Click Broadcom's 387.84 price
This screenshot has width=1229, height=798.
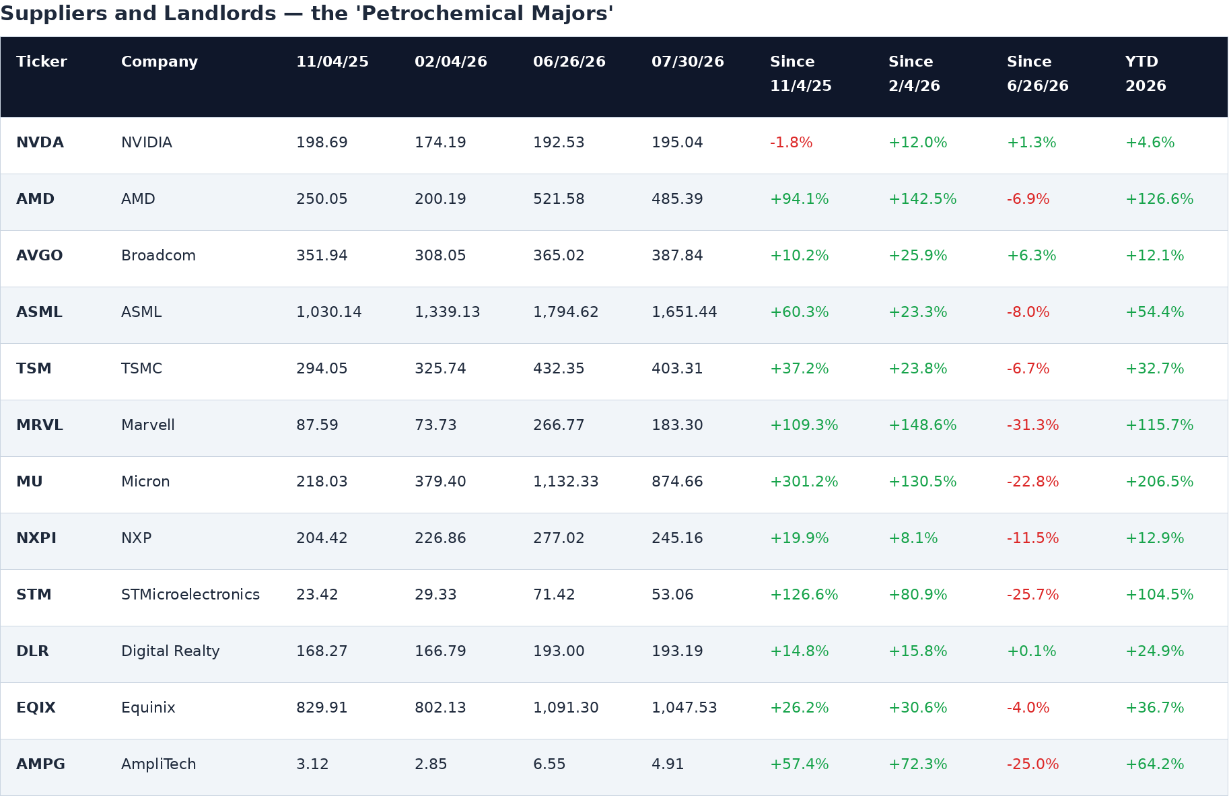click(677, 256)
